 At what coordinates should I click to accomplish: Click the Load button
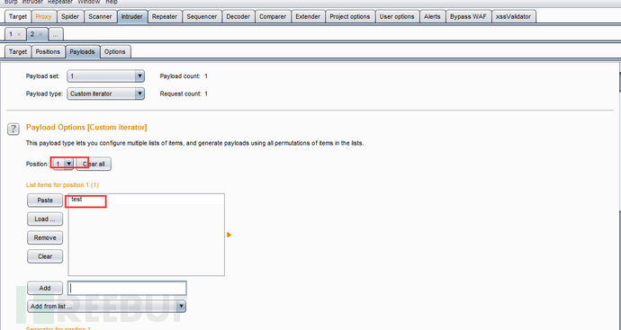click(45, 219)
